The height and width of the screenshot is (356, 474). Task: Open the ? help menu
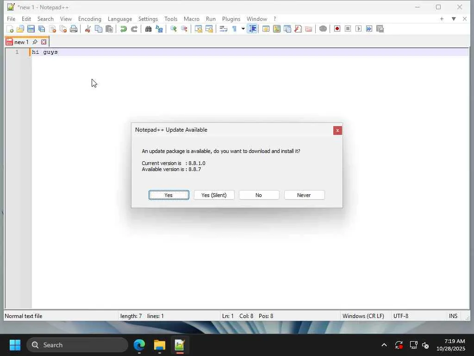click(x=274, y=19)
